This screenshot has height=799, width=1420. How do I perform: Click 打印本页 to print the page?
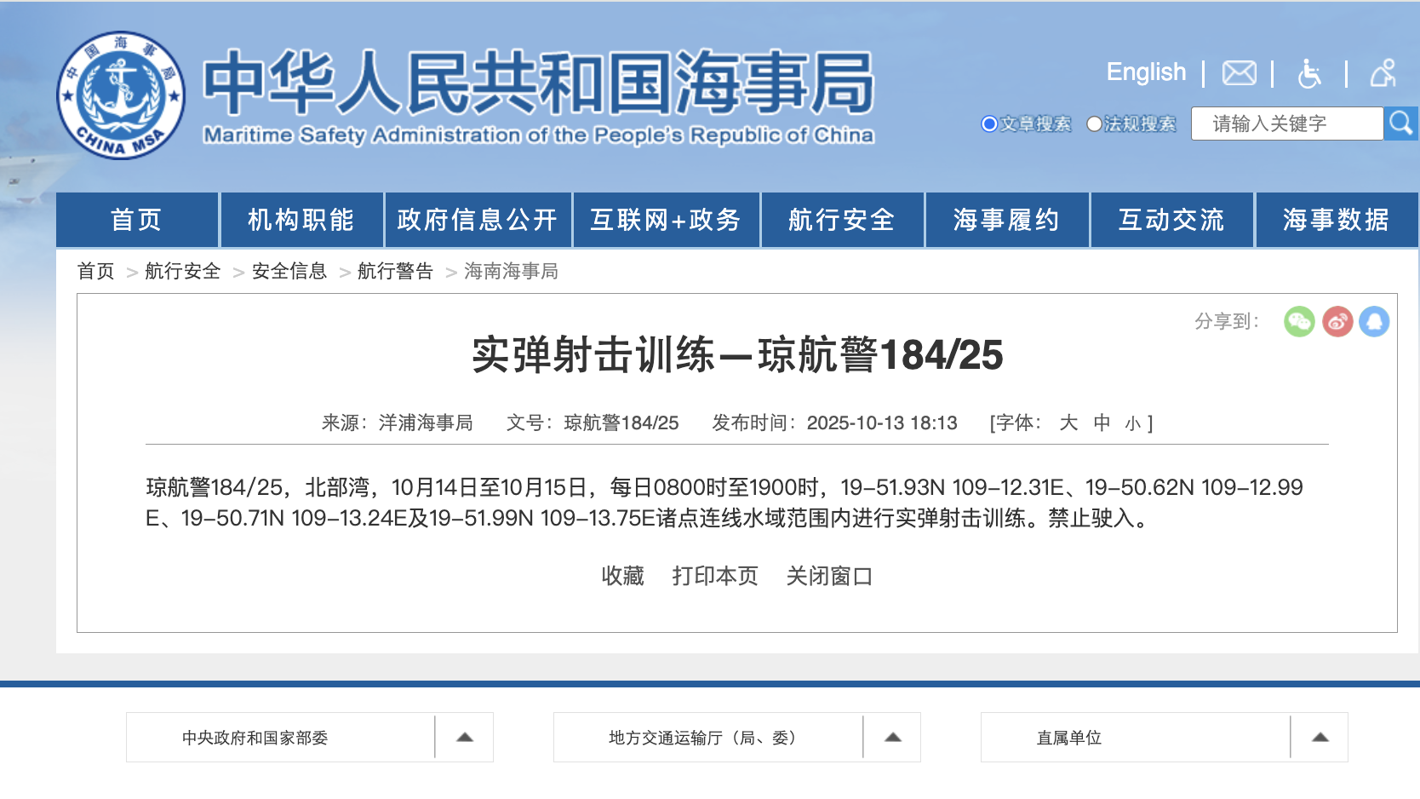pos(715,576)
